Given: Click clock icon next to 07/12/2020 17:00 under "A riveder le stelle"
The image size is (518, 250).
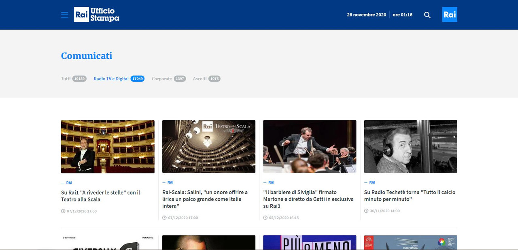Looking at the screenshot, I should pos(63,211).
